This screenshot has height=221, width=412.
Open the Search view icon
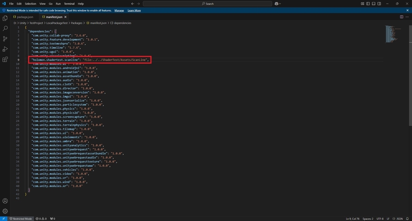coord(5,28)
